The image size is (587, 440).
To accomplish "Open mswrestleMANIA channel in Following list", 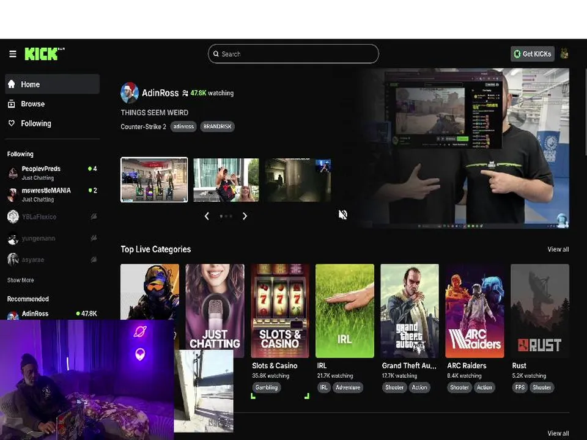I will (53, 194).
